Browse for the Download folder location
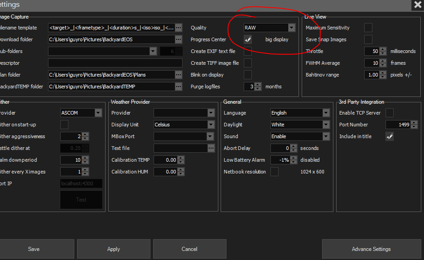The image size is (424, 260). pos(178,39)
